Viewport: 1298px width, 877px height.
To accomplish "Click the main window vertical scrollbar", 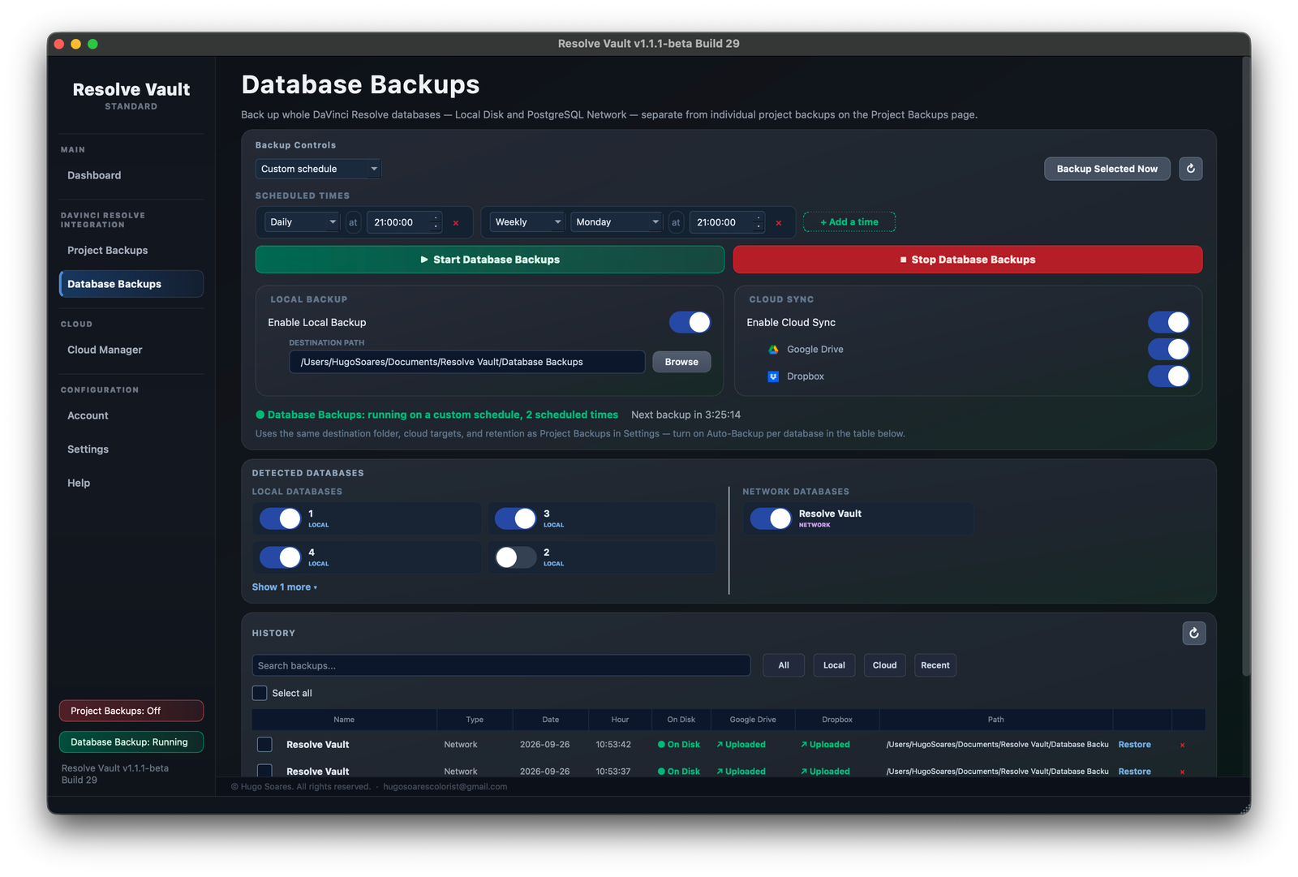I will click(x=1246, y=365).
